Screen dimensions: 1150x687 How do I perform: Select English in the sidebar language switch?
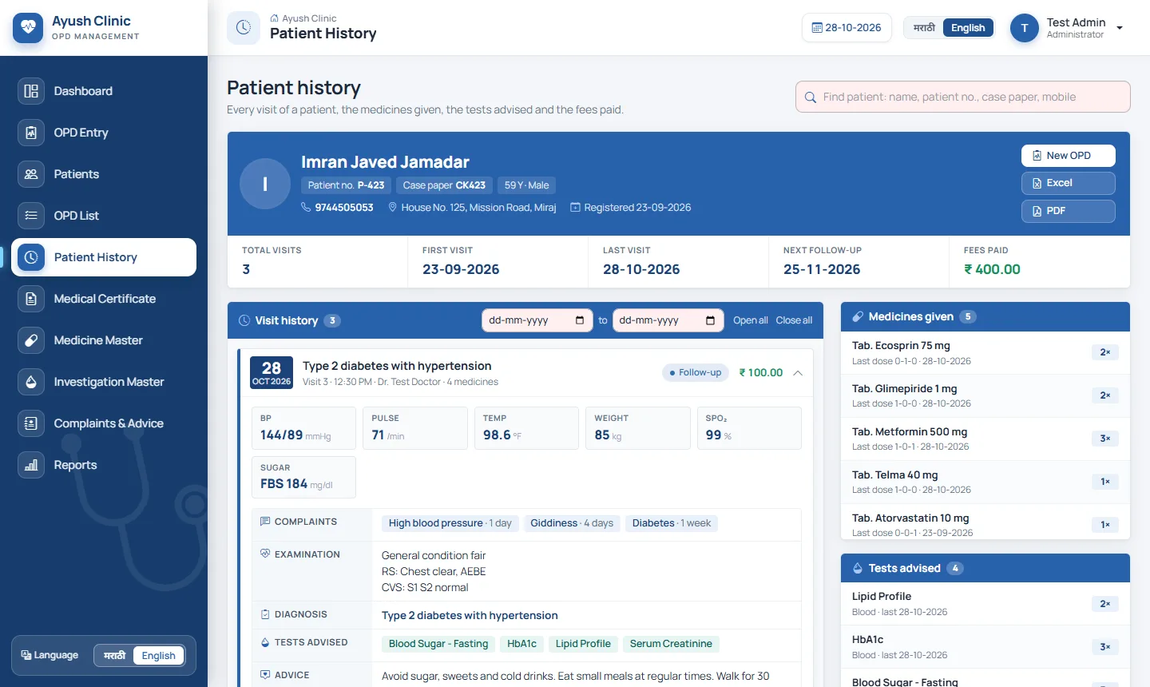[x=158, y=656]
